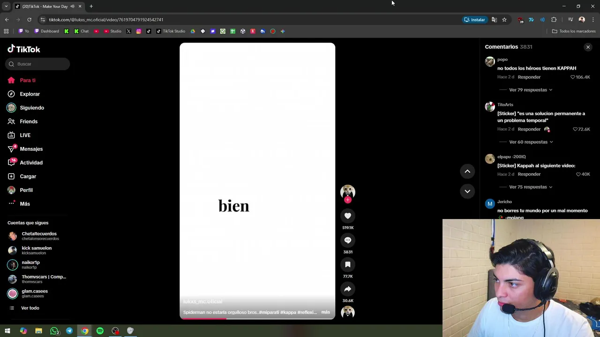Viewport: 600px width, 337px height.
Task: Open the TikTok Studio bookmark
Action: tap(171, 31)
